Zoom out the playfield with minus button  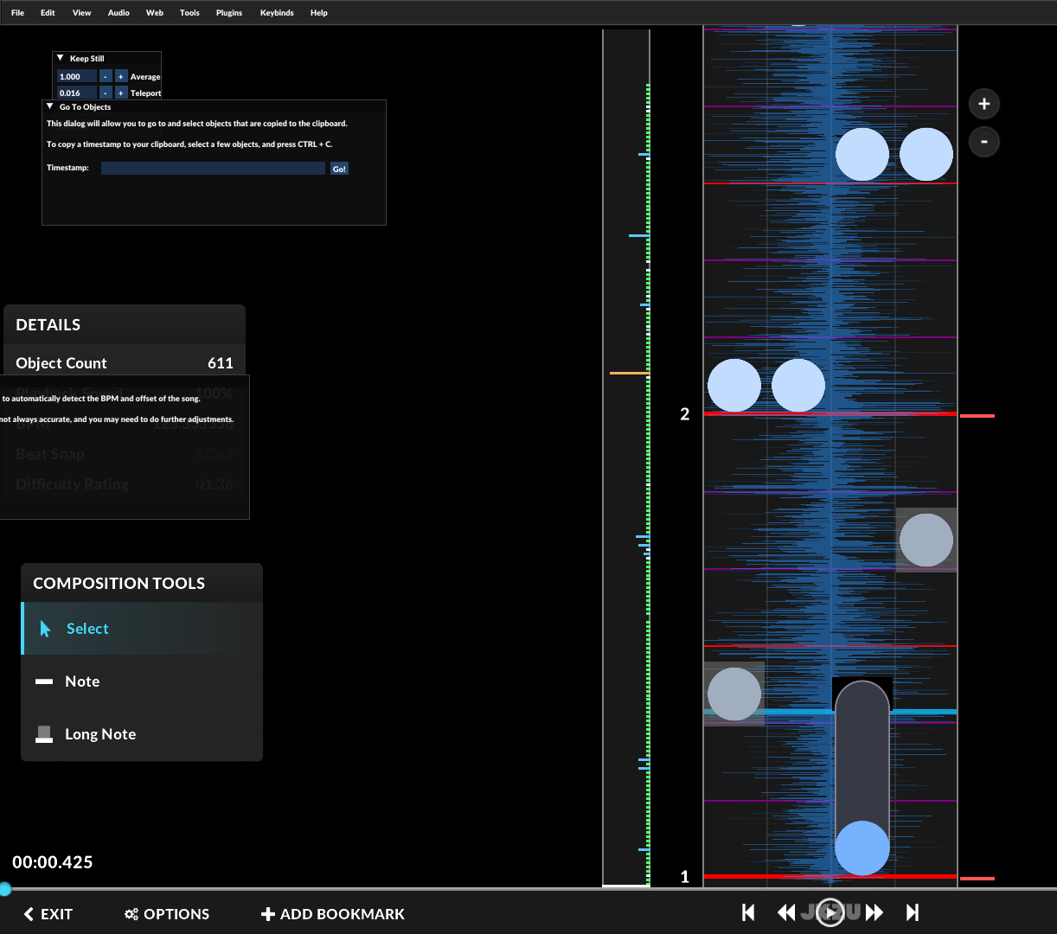click(x=983, y=142)
